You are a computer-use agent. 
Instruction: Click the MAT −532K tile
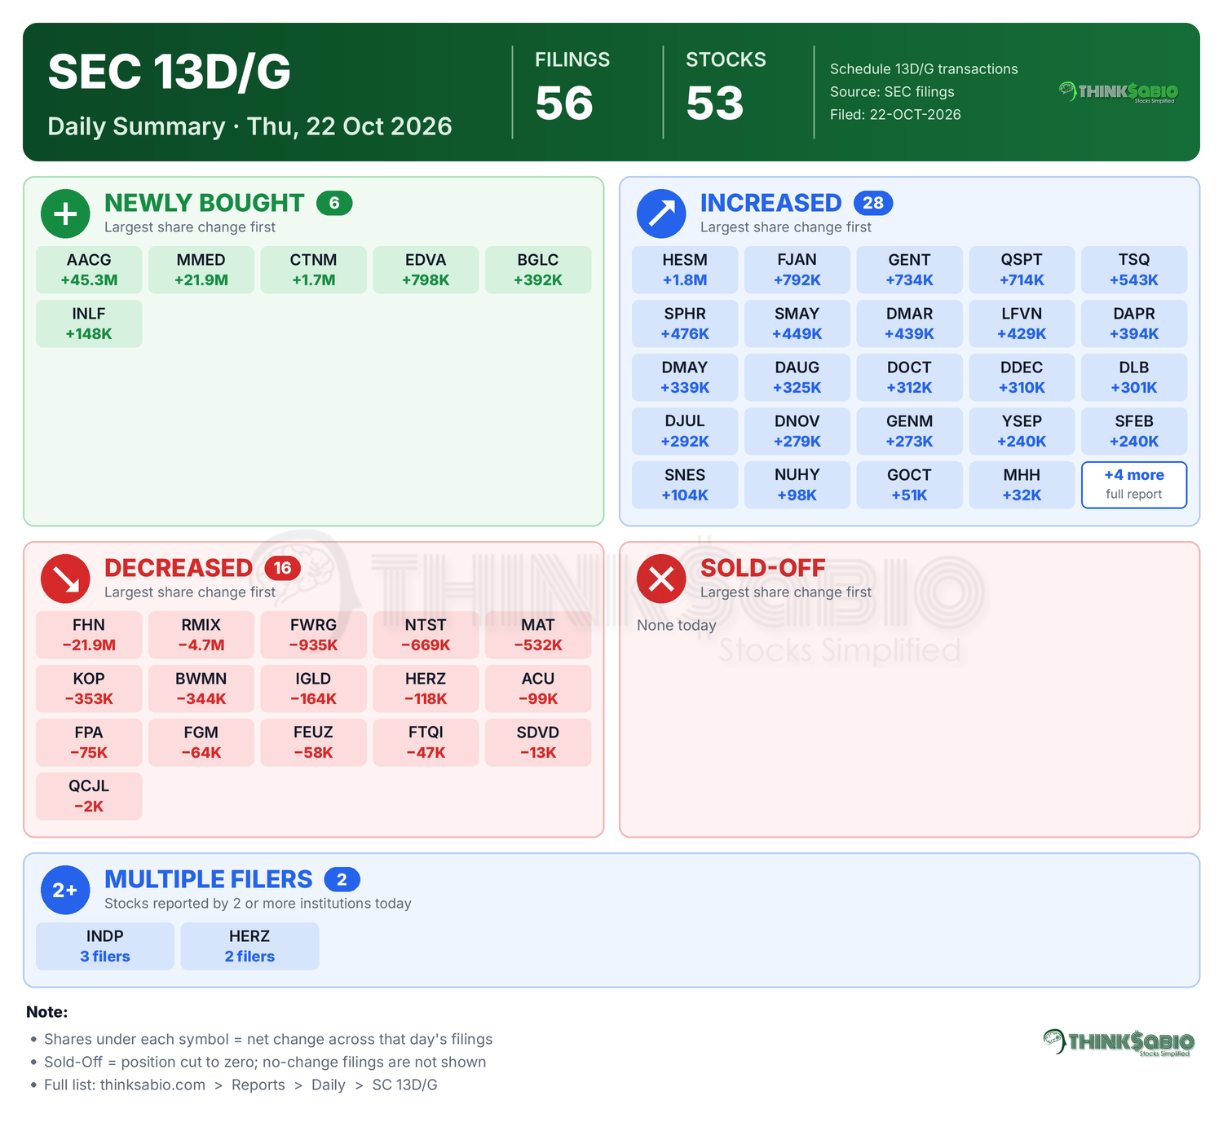tap(538, 635)
